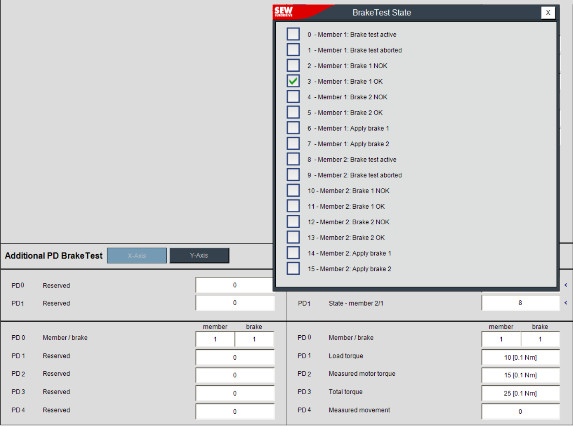Click the SEW Eurodrive logo
The width and height of the screenshot is (573, 427).
point(284,12)
